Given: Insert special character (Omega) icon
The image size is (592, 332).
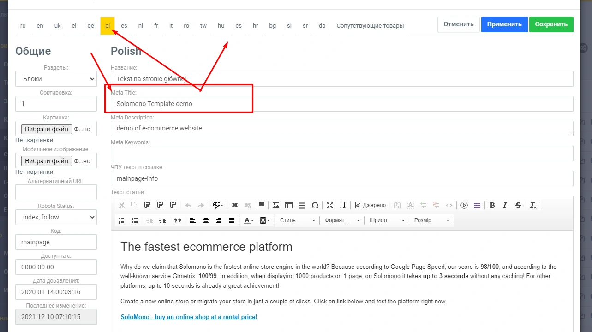Looking at the screenshot, I should click(315, 205).
